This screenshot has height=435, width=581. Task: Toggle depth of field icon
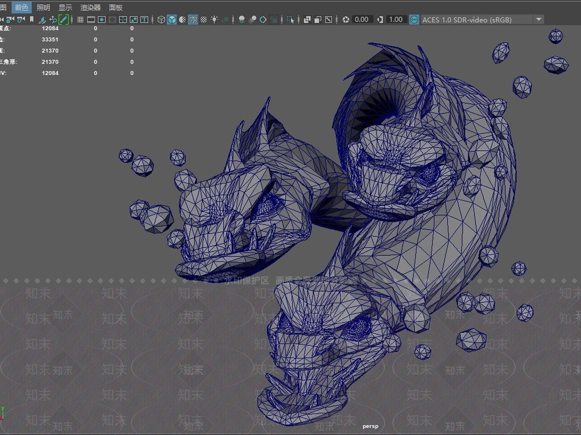(274, 20)
